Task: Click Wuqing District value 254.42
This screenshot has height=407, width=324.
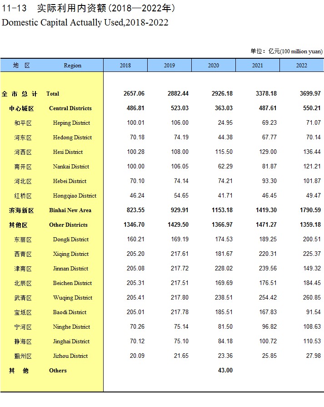Action: coord(268,297)
